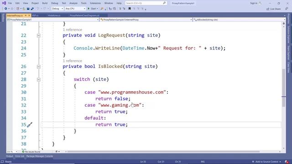Click the Live Share button label

click(x=275, y=9)
